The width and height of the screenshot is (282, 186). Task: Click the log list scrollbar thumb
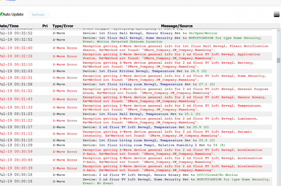pyautogui.click(x=279, y=60)
